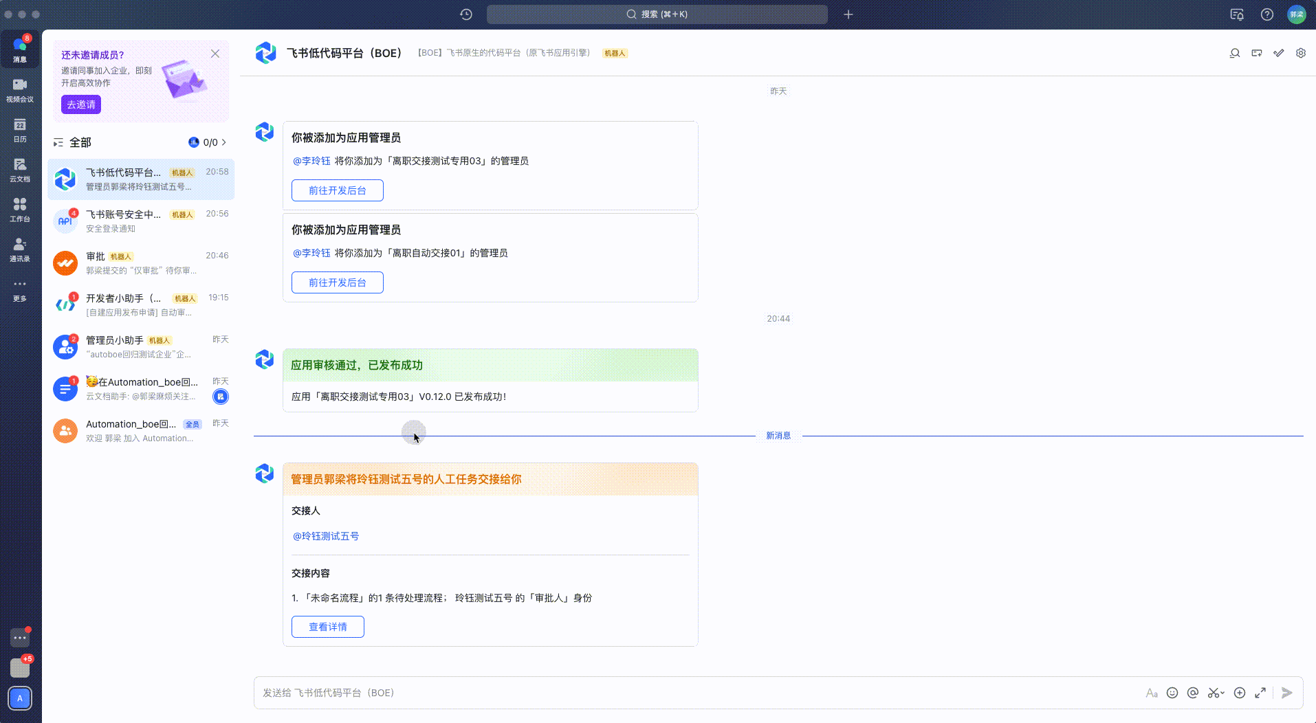The image size is (1316, 723).
Task: Click the search bar 搜索 (⌘+K)
Action: click(x=657, y=14)
